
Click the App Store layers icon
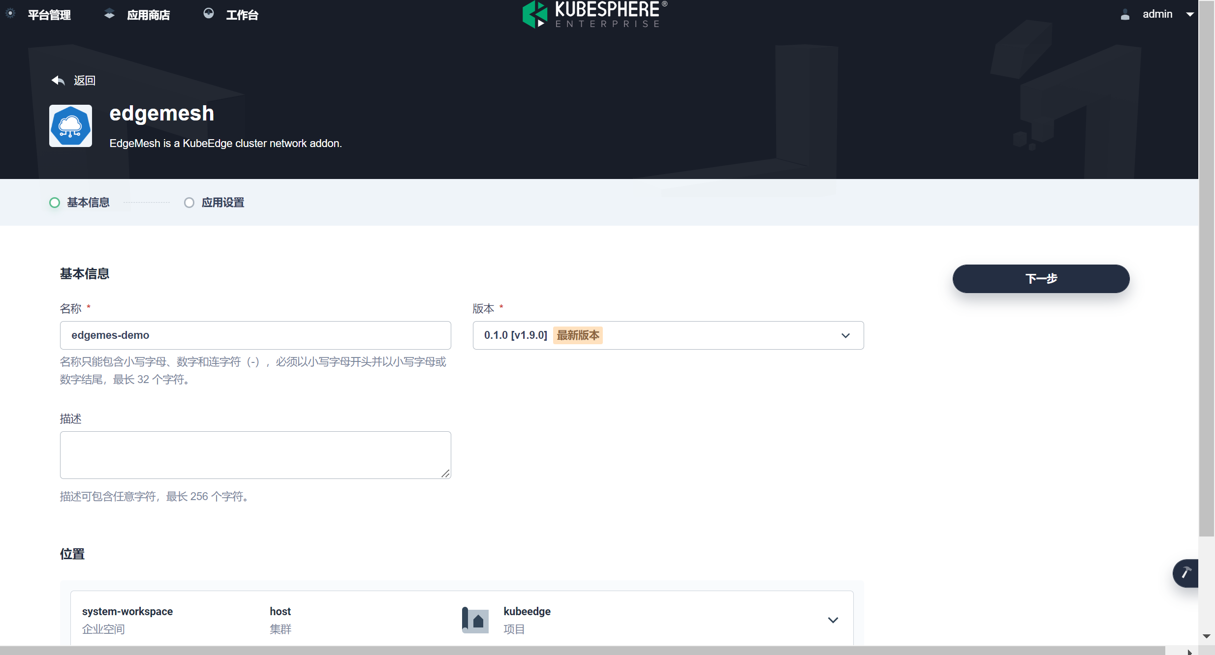(109, 14)
